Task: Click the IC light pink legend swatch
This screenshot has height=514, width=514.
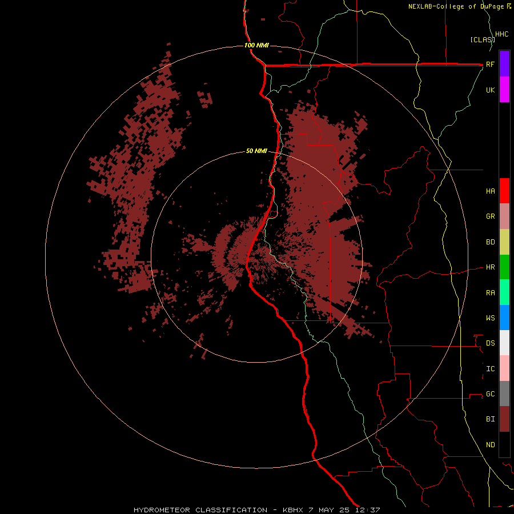Action: click(x=504, y=368)
